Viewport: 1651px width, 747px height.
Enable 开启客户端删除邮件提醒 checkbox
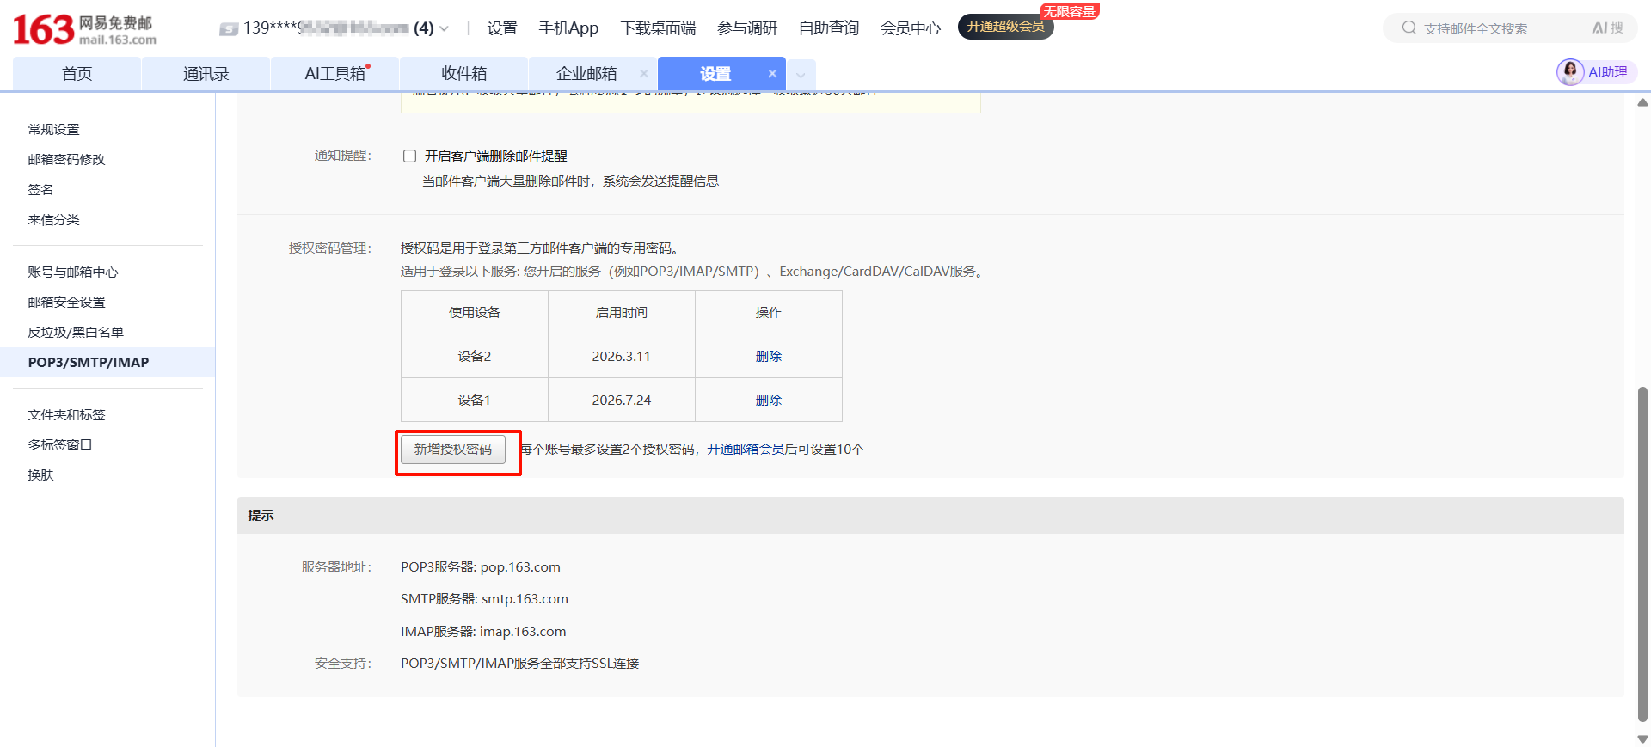(409, 156)
